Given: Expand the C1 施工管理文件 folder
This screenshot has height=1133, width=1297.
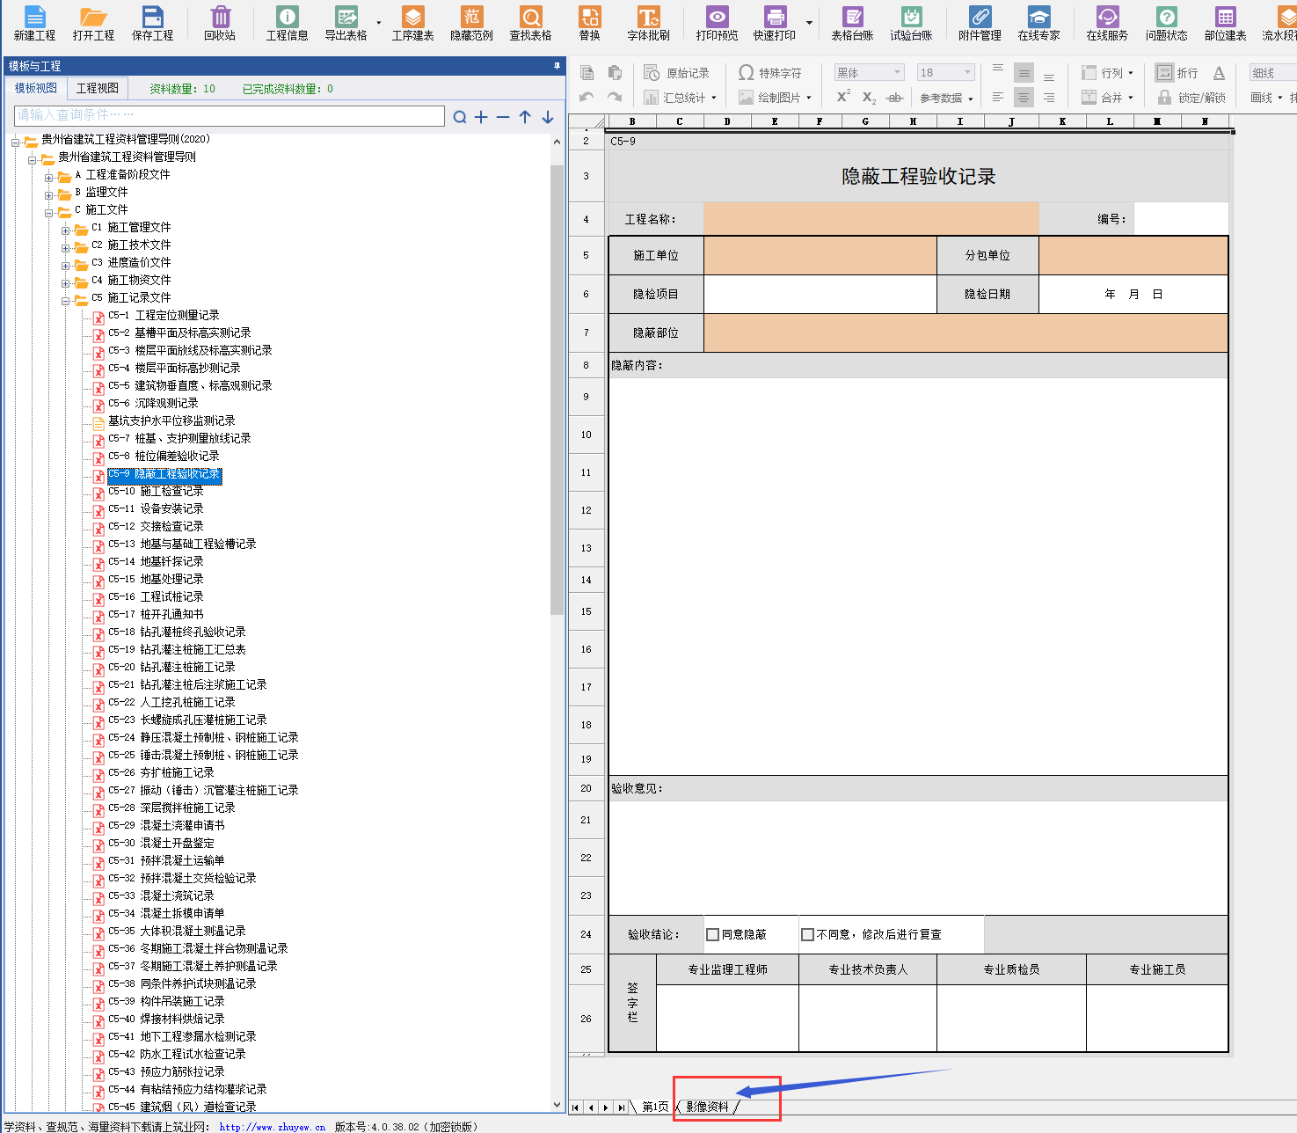Looking at the screenshot, I should 66,230.
